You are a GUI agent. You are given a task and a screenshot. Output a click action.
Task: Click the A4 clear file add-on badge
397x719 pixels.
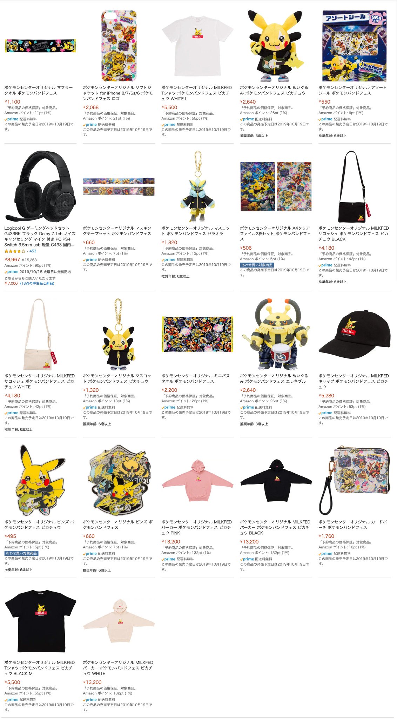coord(257,265)
